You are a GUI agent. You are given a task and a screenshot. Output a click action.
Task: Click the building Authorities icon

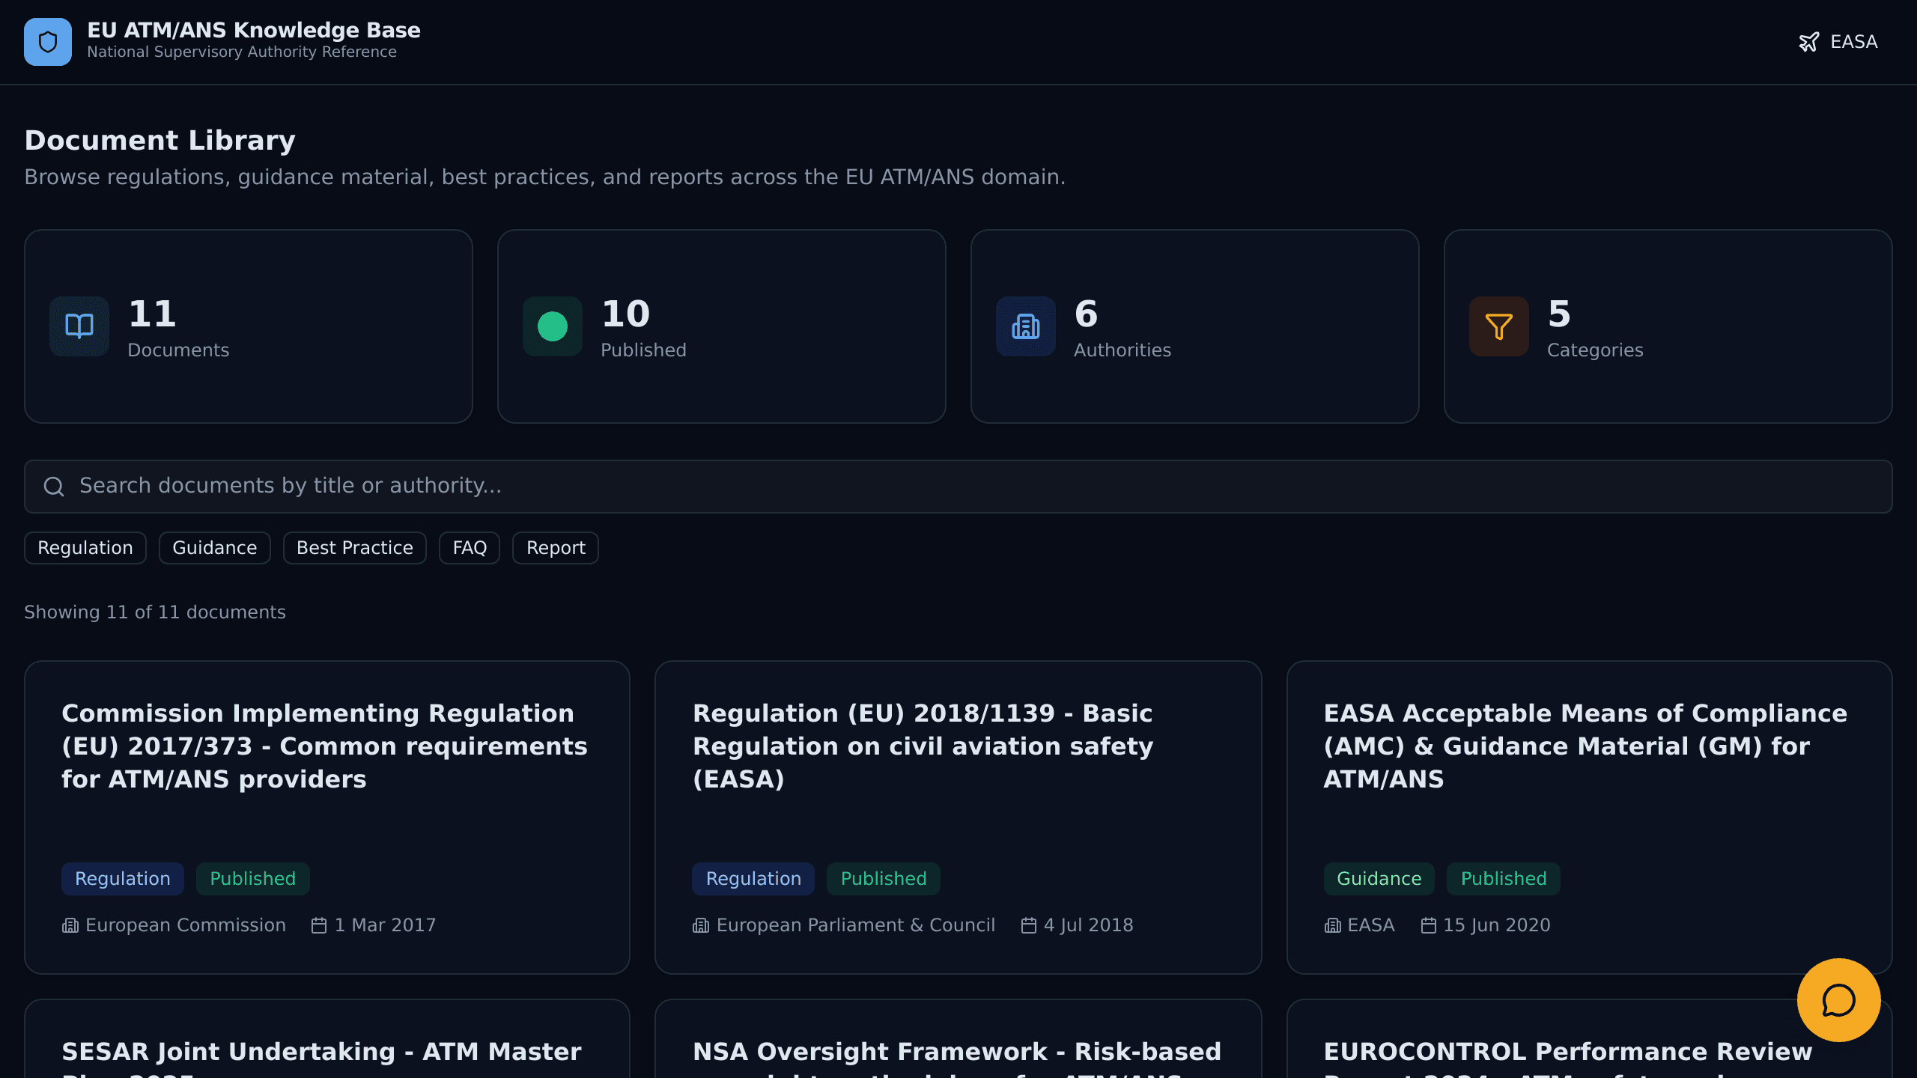point(1026,326)
